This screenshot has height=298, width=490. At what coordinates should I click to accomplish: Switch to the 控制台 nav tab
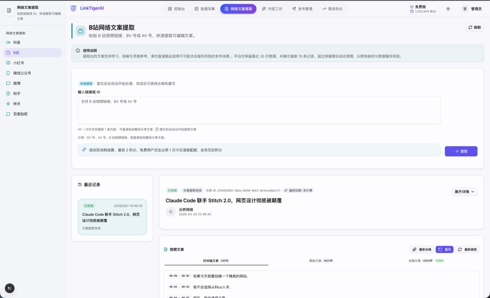point(176,9)
